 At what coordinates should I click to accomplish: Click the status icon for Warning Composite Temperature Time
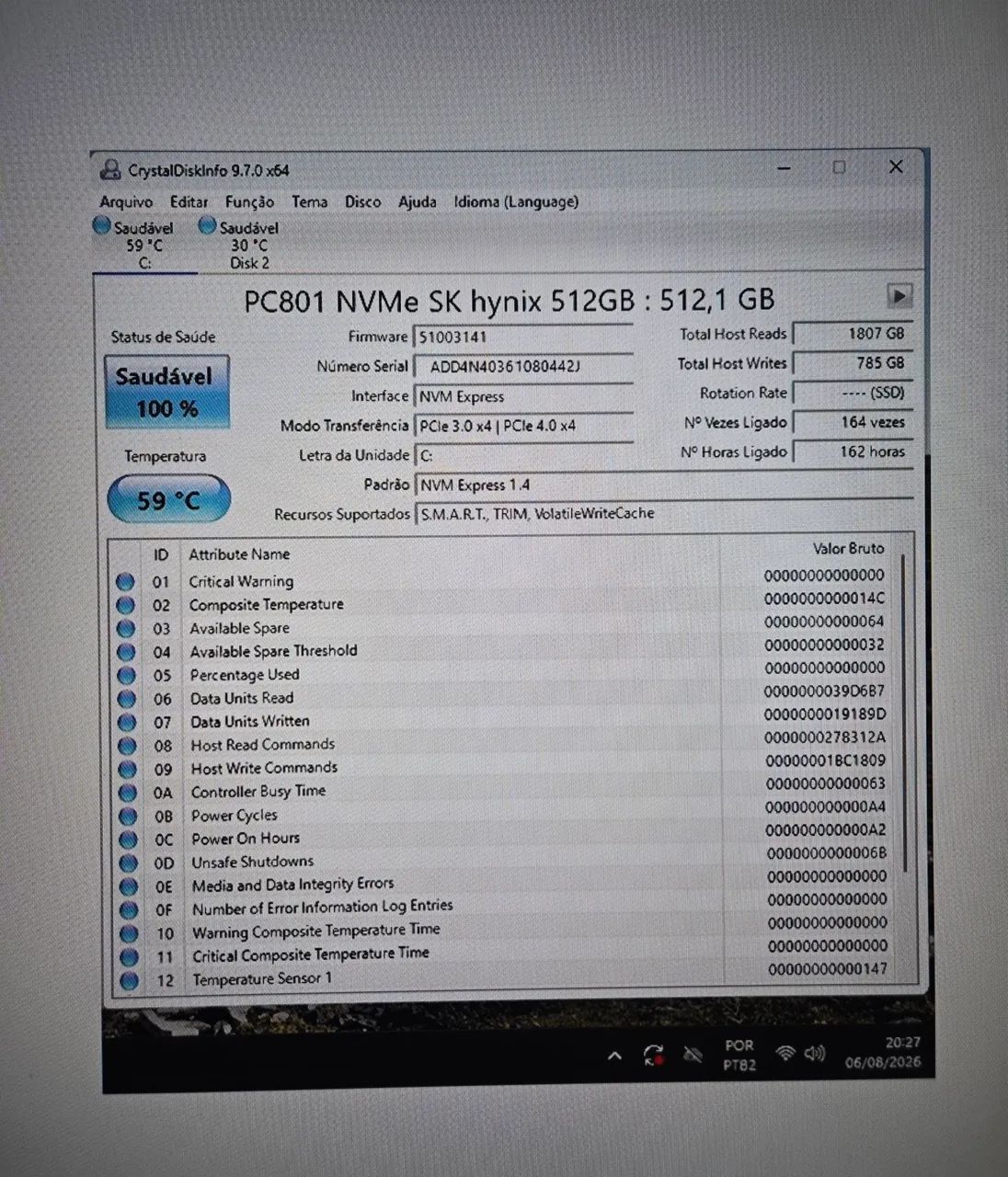[129, 934]
